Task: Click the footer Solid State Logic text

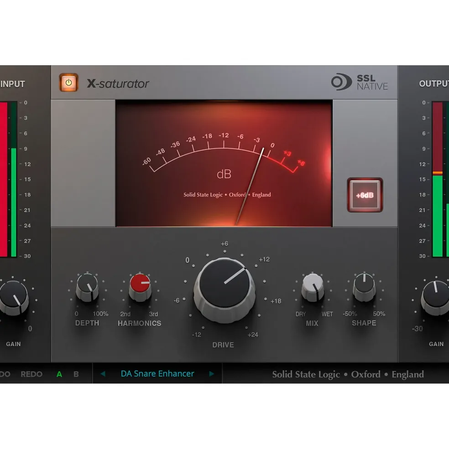Action: pyautogui.click(x=348, y=374)
